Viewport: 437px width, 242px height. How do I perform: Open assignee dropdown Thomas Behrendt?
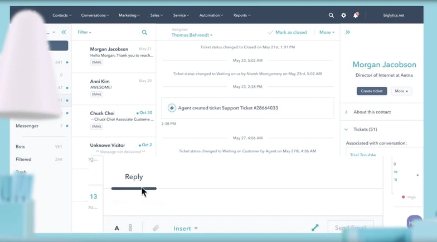tap(192, 35)
